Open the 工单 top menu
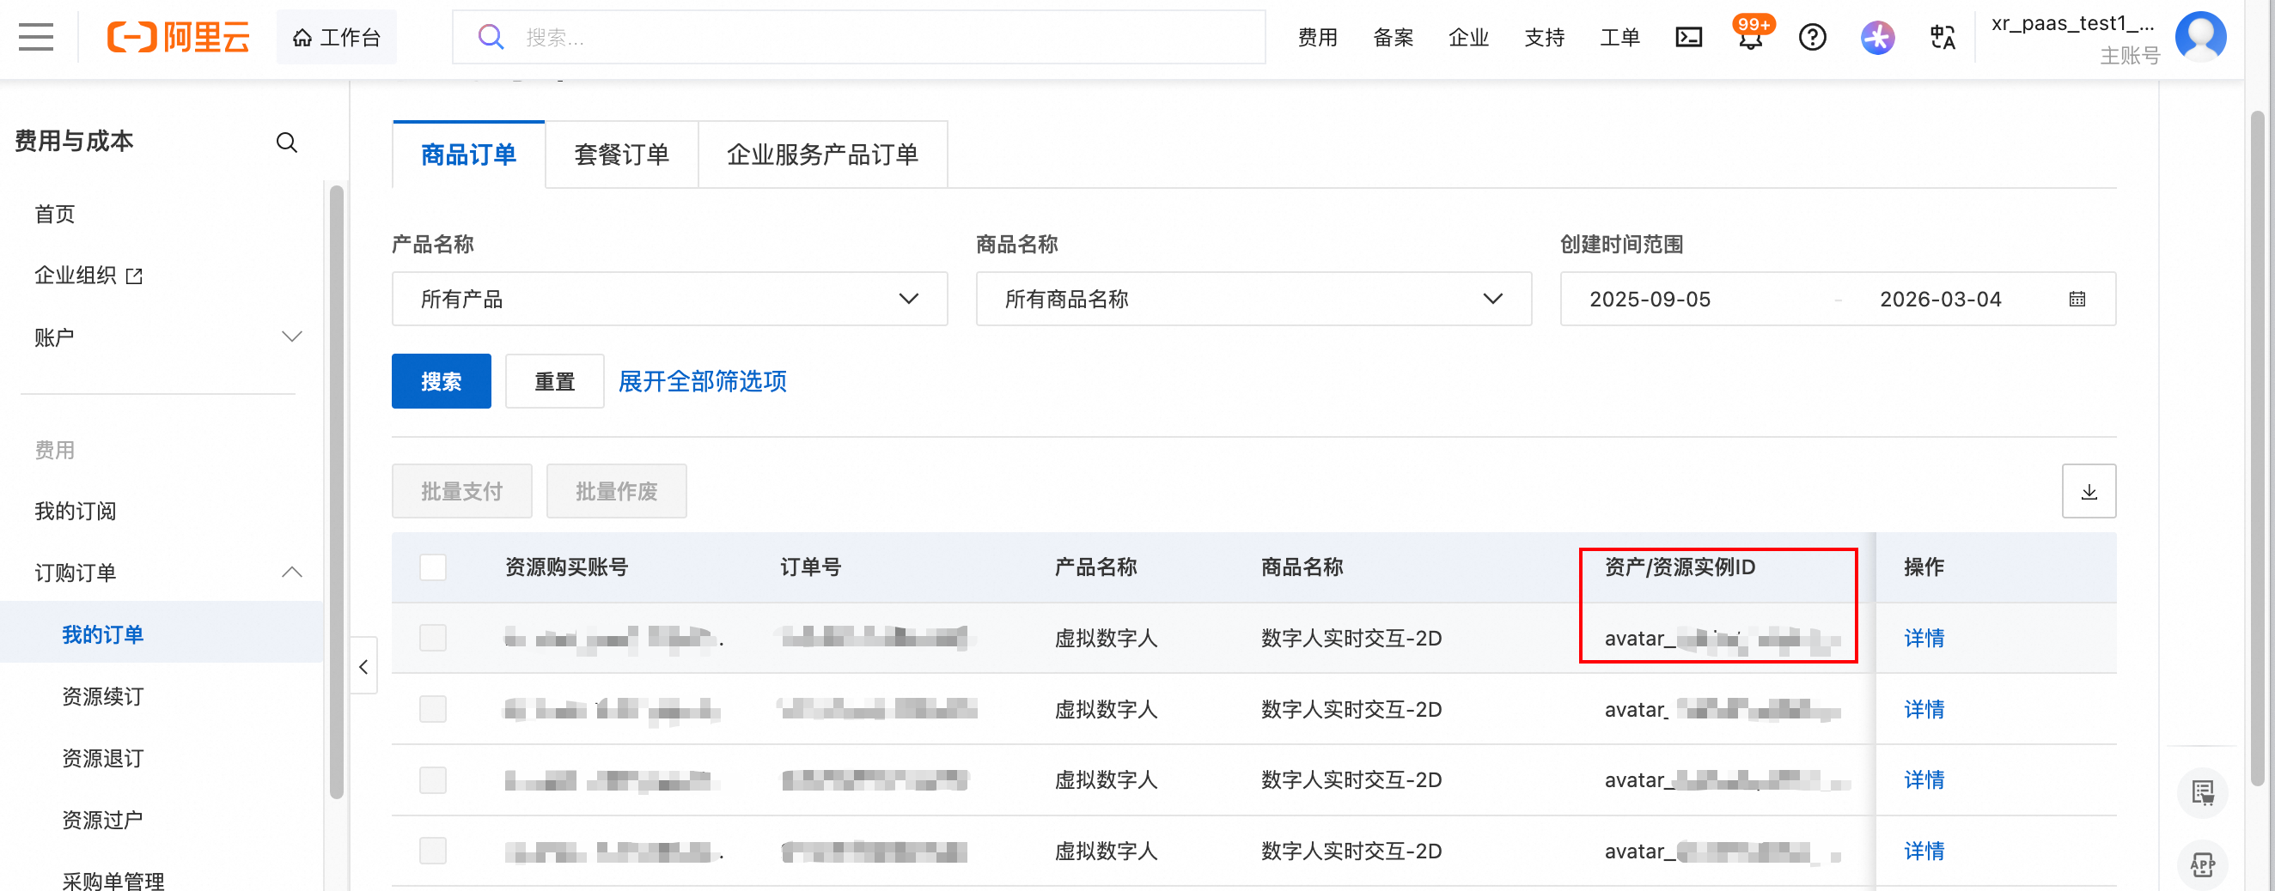The height and width of the screenshot is (891, 2275). 1619,37
